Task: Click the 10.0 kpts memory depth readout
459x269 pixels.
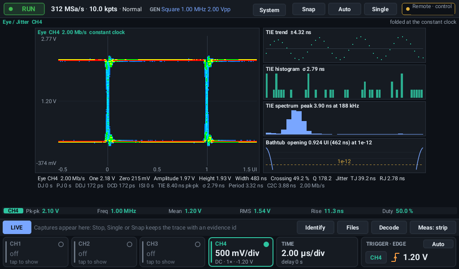Action: point(103,9)
